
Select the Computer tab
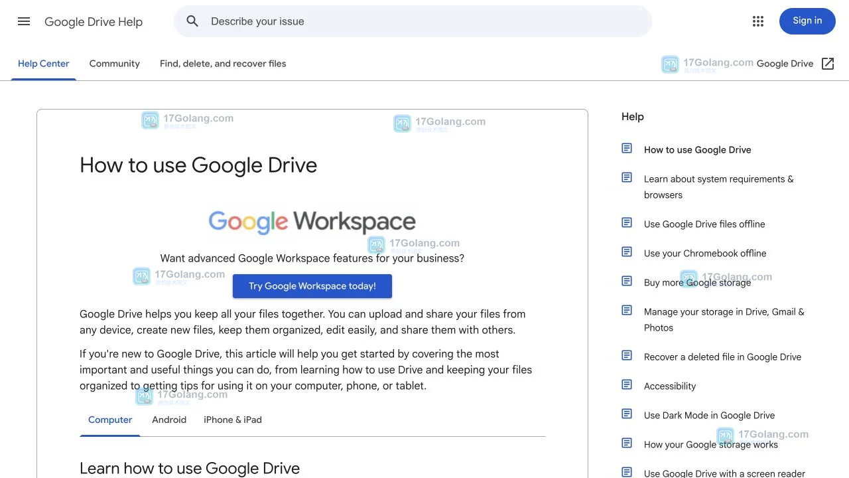(x=110, y=420)
